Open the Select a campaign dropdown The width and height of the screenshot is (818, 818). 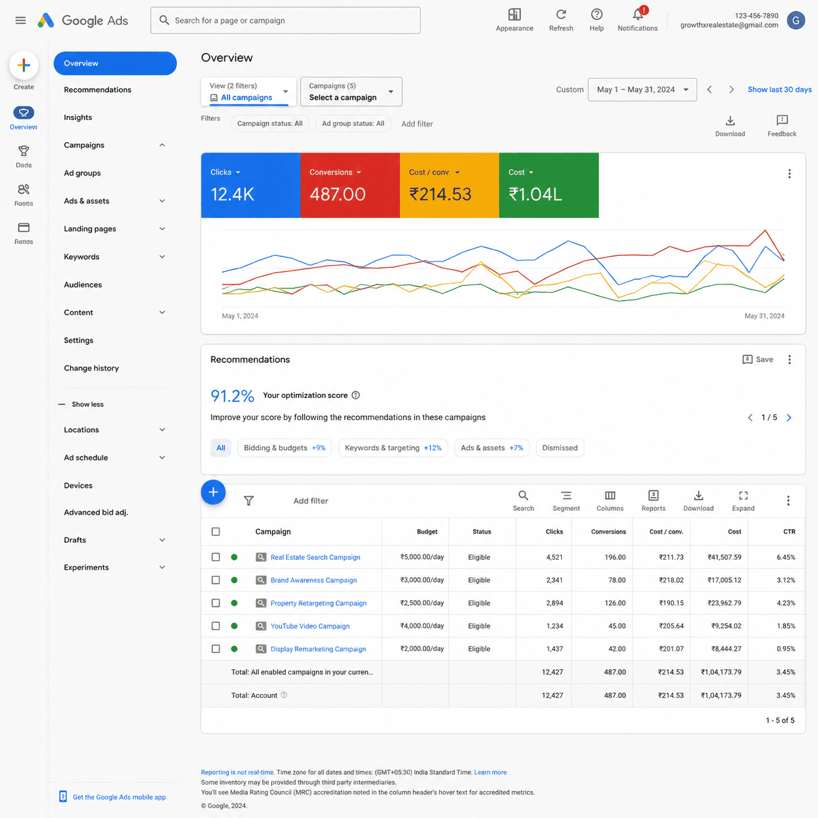pyautogui.click(x=351, y=91)
